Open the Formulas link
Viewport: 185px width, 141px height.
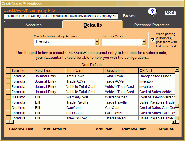pyautogui.click(x=165, y=129)
